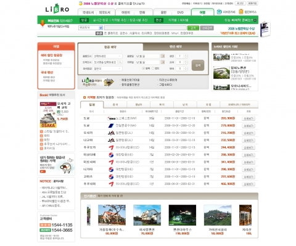
Task: Adjust the infant passenger count stepper
Action: coord(186,68)
